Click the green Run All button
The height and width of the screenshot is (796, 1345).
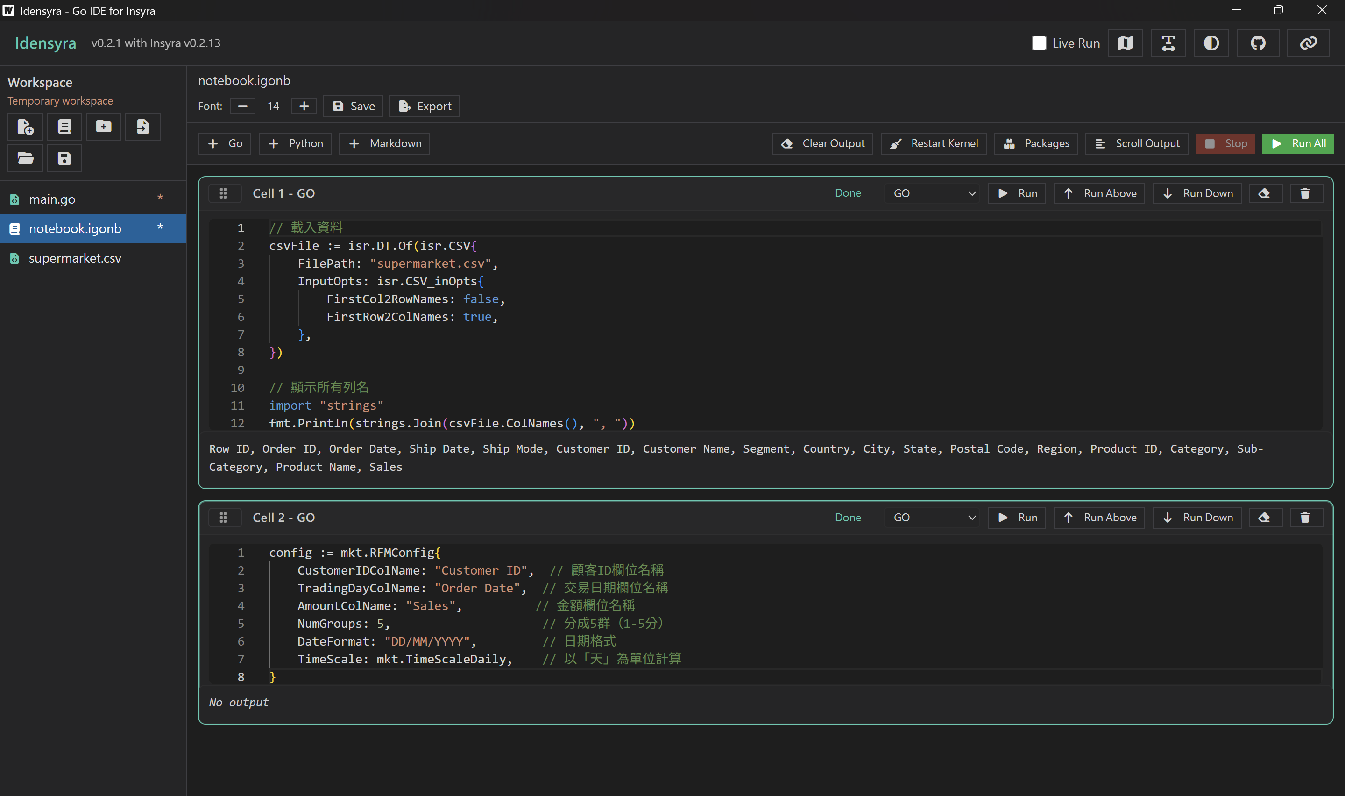[1297, 143]
